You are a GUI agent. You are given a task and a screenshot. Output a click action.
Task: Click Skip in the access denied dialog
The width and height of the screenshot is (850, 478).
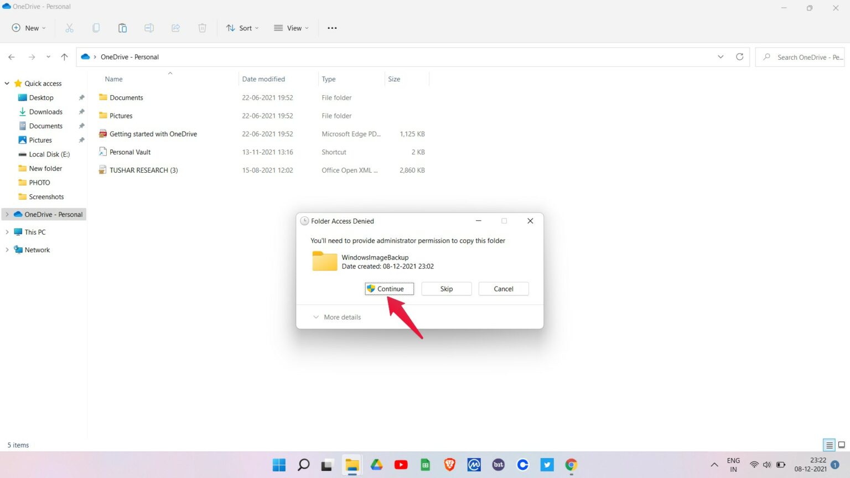click(x=446, y=288)
